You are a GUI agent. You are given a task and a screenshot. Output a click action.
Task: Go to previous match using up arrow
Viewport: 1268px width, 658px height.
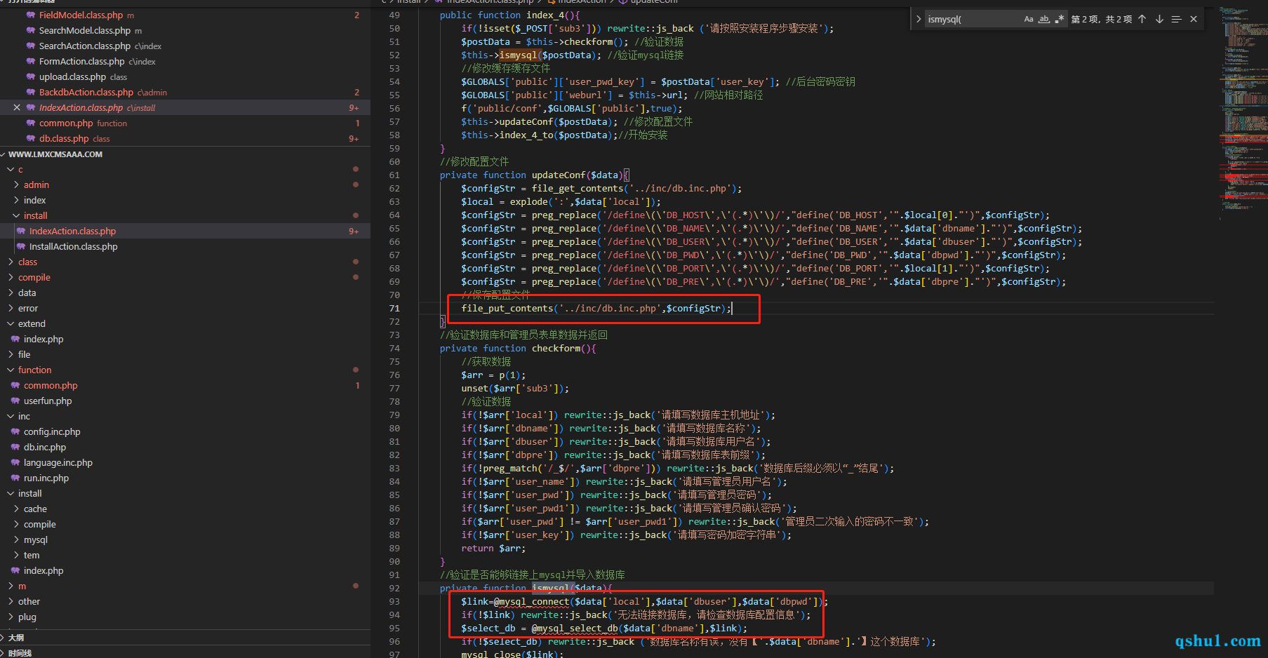pyautogui.click(x=1142, y=19)
